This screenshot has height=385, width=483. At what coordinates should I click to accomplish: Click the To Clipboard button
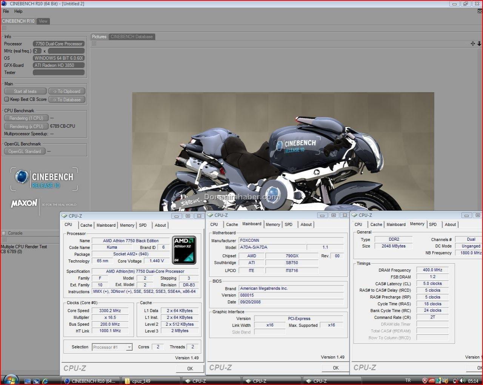coord(66,91)
